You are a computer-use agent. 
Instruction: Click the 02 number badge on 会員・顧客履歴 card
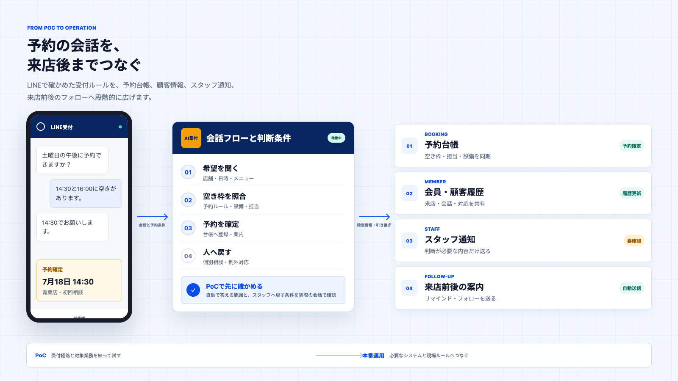pyautogui.click(x=409, y=193)
